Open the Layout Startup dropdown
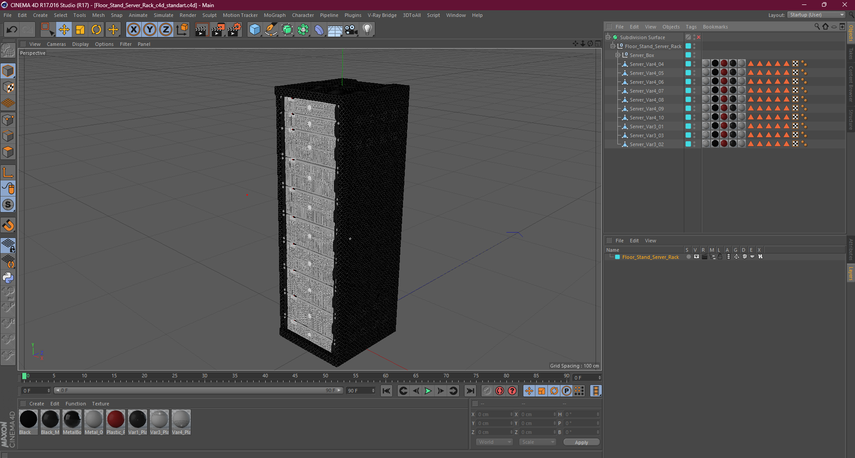This screenshot has width=855, height=458. [817, 15]
